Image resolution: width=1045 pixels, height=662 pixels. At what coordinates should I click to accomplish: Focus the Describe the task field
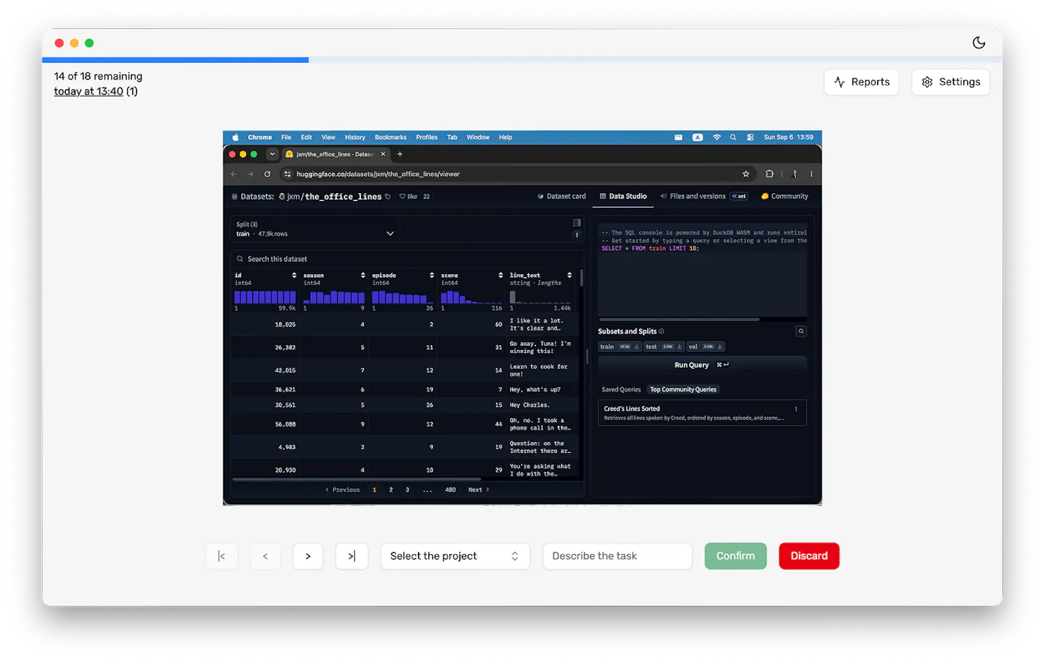pos(617,556)
